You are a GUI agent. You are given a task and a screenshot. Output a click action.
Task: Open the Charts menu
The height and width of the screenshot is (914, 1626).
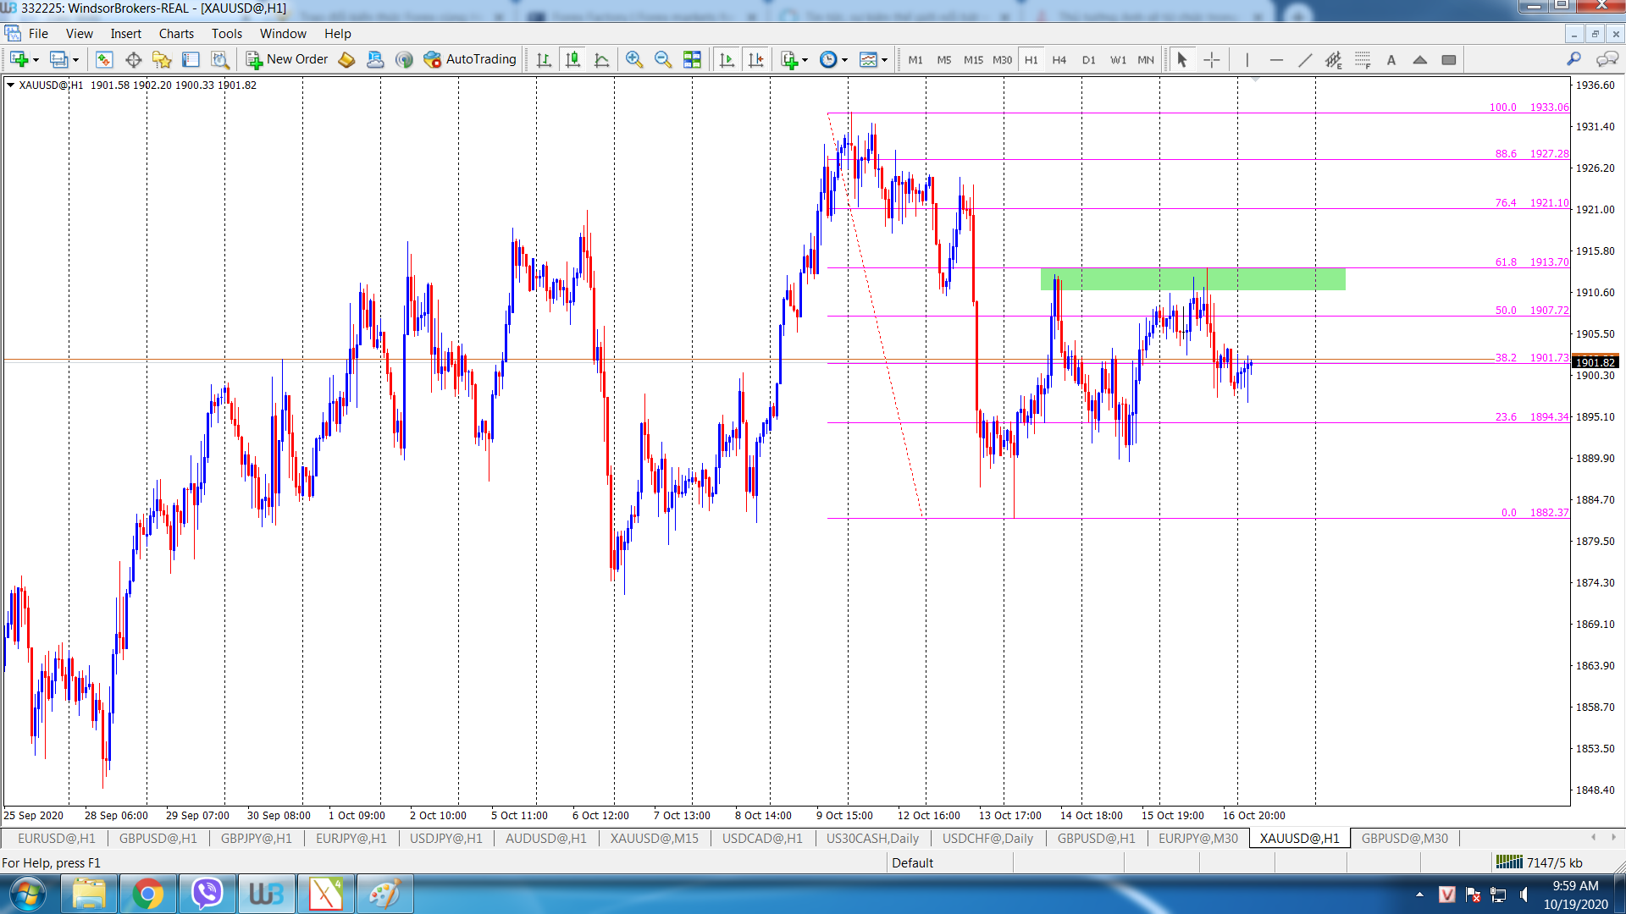[176, 34]
